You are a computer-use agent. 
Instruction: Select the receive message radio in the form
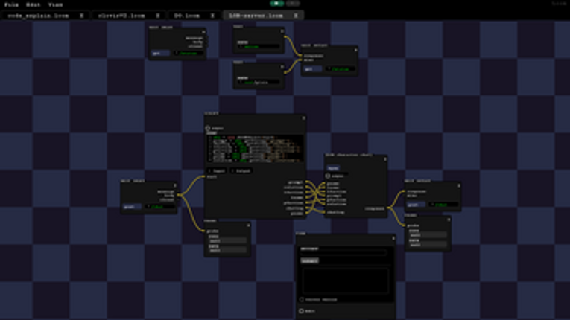pos(302,300)
